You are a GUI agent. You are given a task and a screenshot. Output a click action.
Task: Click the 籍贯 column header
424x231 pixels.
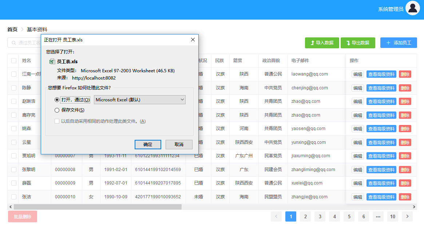(238, 61)
